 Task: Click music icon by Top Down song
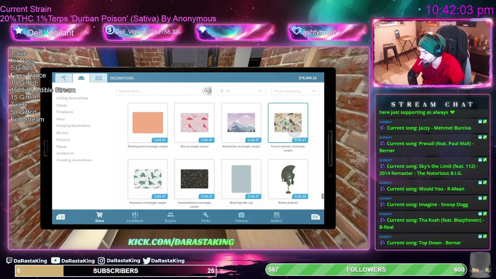click(382, 243)
